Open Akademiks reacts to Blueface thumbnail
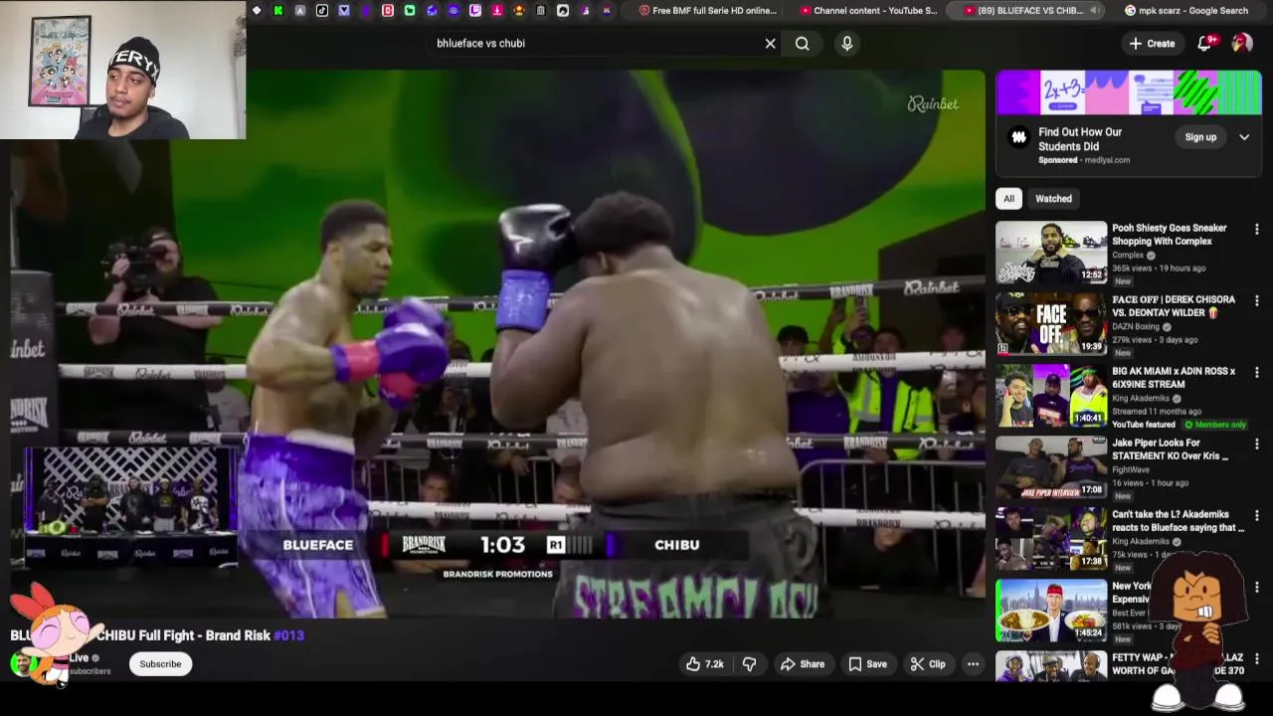 1051,539
